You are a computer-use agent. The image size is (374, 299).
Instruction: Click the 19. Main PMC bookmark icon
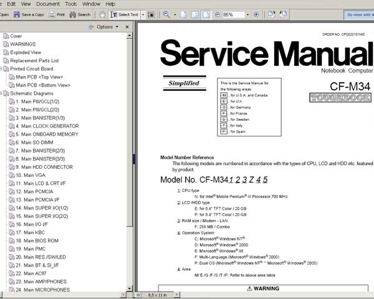pyautogui.click(x=11, y=249)
